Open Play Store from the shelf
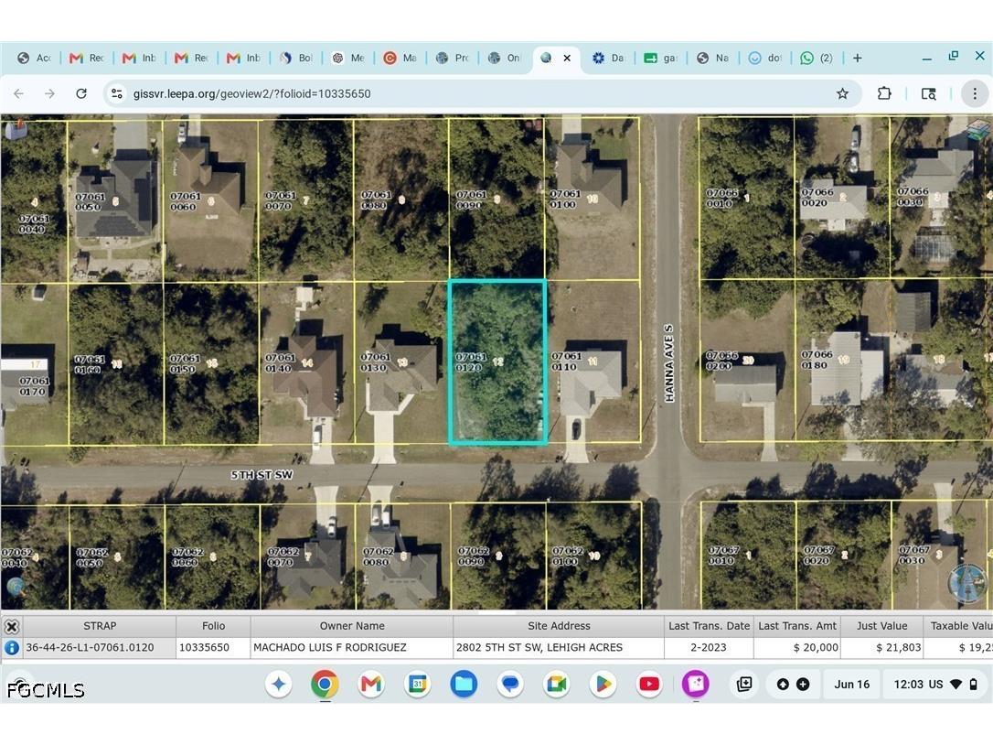Image resolution: width=993 pixels, height=745 pixels. pos(603,684)
